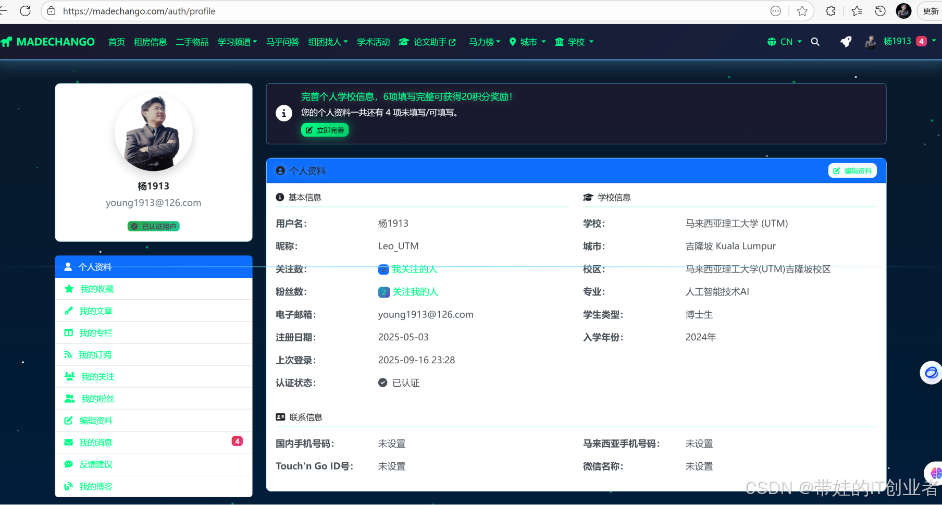Open the browser profile avatar
Viewport: 942px width, 505px height.
click(x=903, y=11)
